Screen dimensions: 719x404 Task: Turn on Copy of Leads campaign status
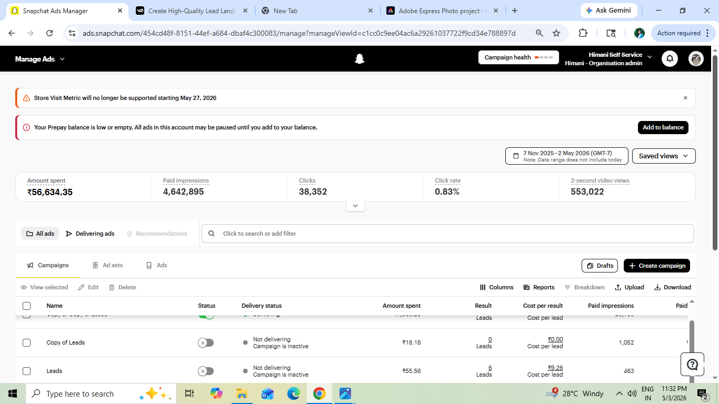[206, 342]
